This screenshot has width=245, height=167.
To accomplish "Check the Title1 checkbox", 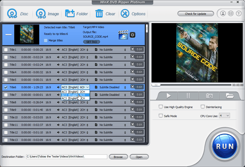I will pyautogui.click(x=6, y=50).
